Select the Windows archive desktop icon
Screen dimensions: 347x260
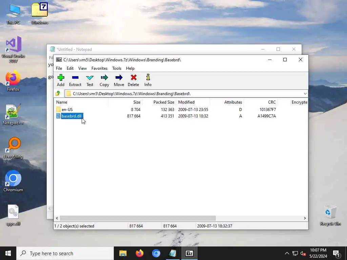(x=39, y=14)
